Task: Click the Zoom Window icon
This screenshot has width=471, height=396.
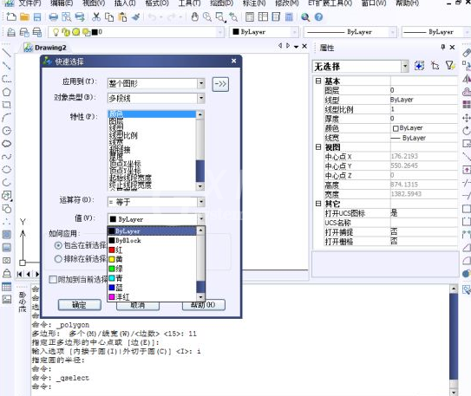Action: coord(221,17)
